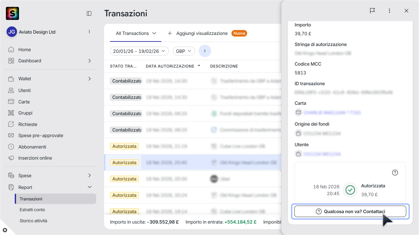Click the wallet icon under Origine dei fondi
This screenshot has width=419, height=235.
coord(298,133)
